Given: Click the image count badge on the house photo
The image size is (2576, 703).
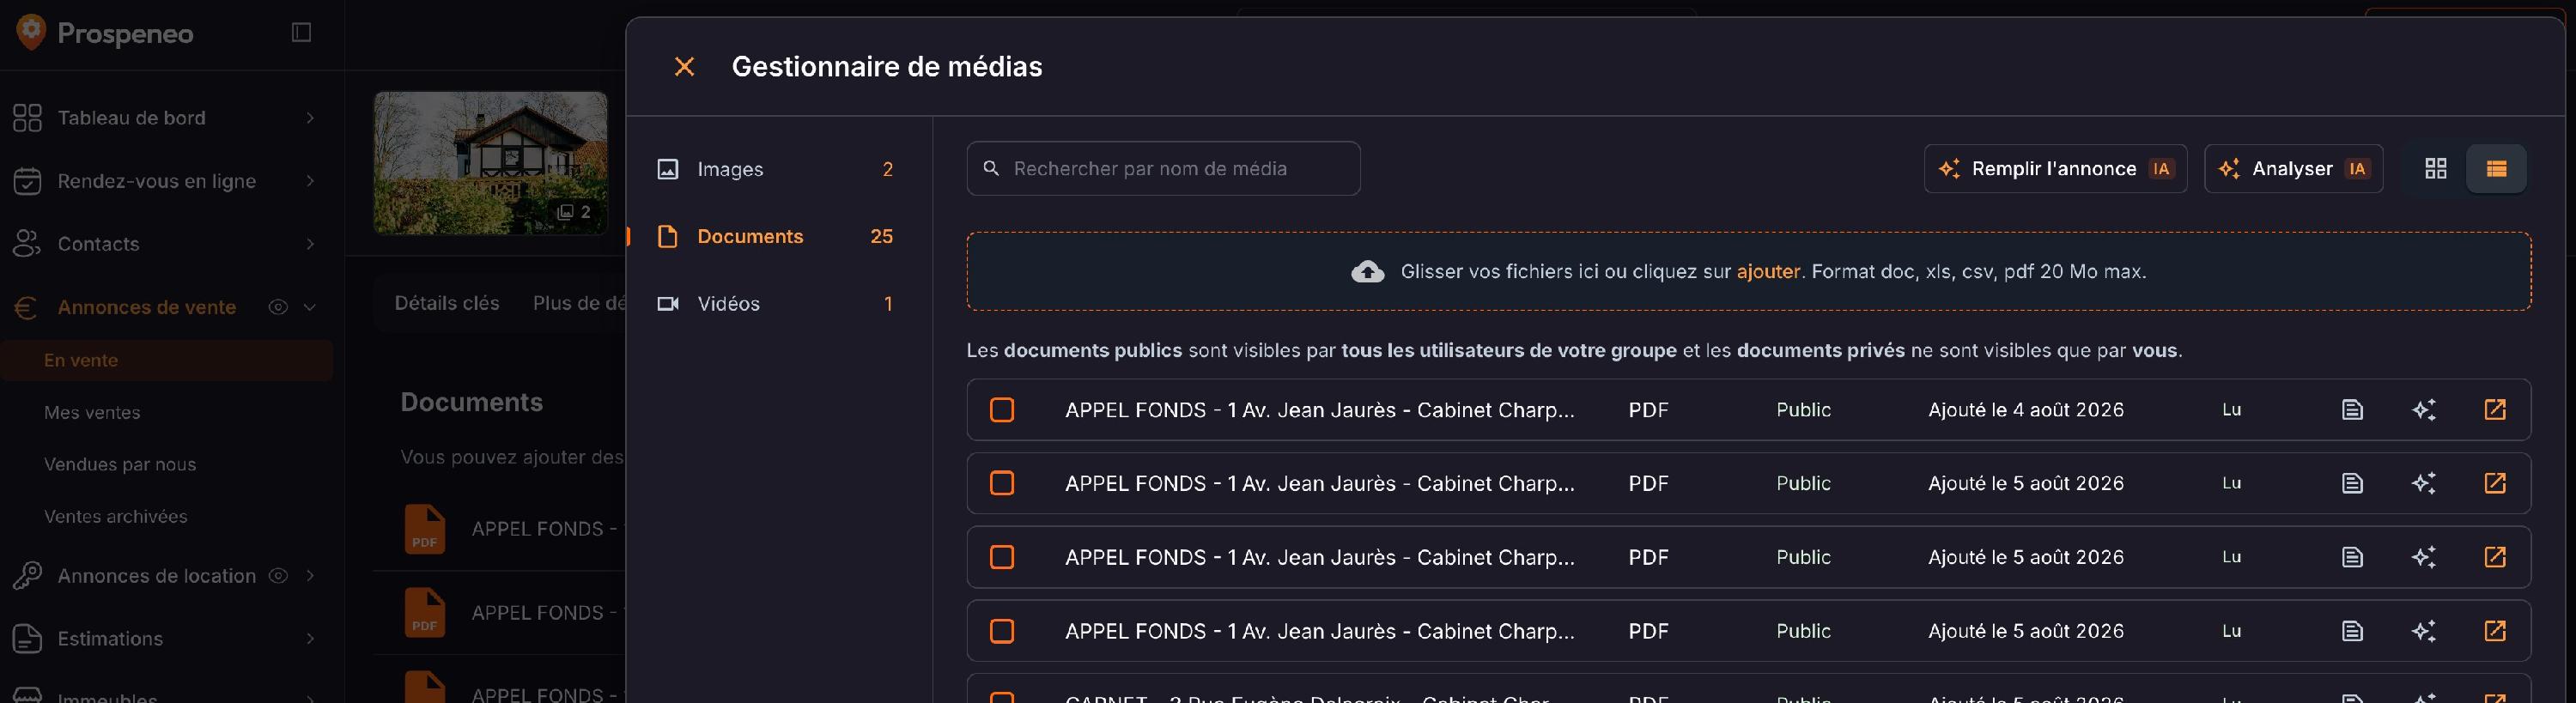Looking at the screenshot, I should coord(574,212).
